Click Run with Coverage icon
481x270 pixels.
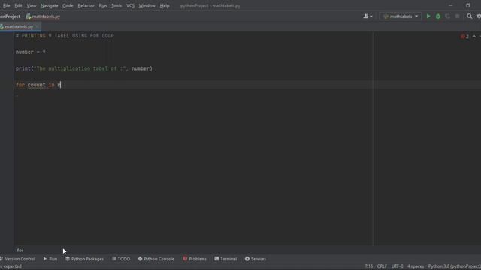pos(448,16)
